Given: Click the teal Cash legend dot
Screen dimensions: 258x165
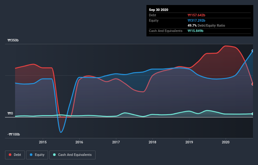Looking at the screenshot, I should pyautogui.click(x=54, y=155).
